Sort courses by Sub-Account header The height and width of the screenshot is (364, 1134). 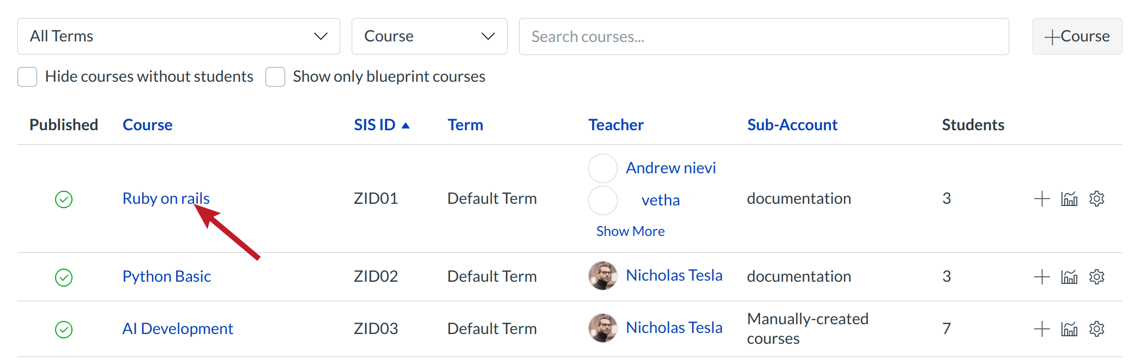(x=792, y=125)
